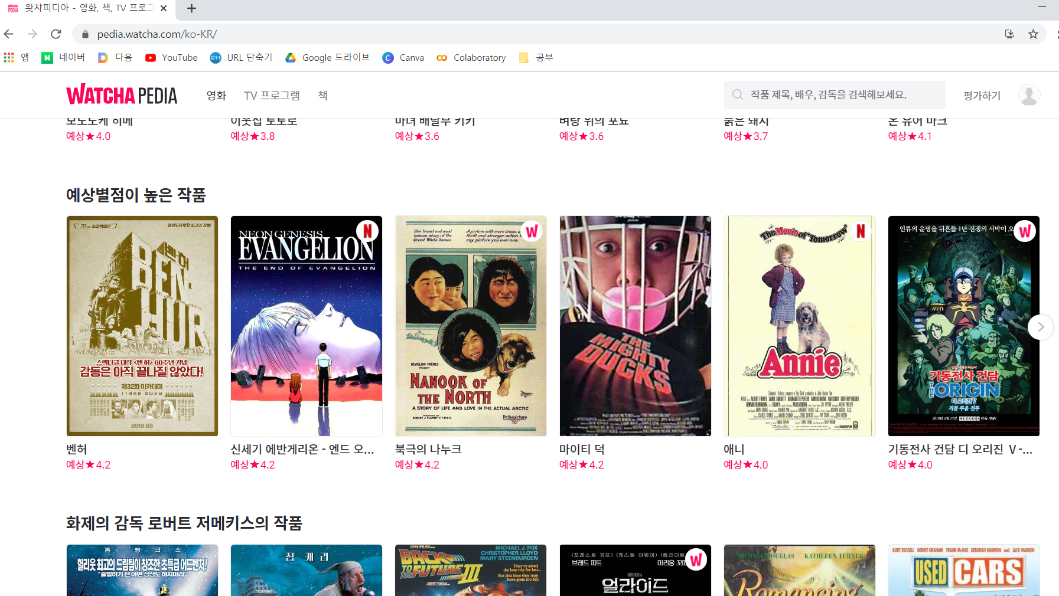Open the 공부 bookmark folder
1059x596 pixels.
click(x=536, y=57)
